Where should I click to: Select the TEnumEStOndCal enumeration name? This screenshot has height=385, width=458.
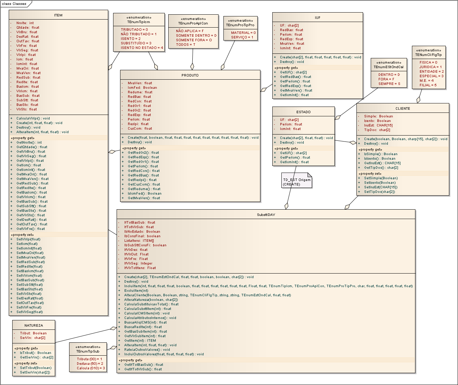coord(389,67)
